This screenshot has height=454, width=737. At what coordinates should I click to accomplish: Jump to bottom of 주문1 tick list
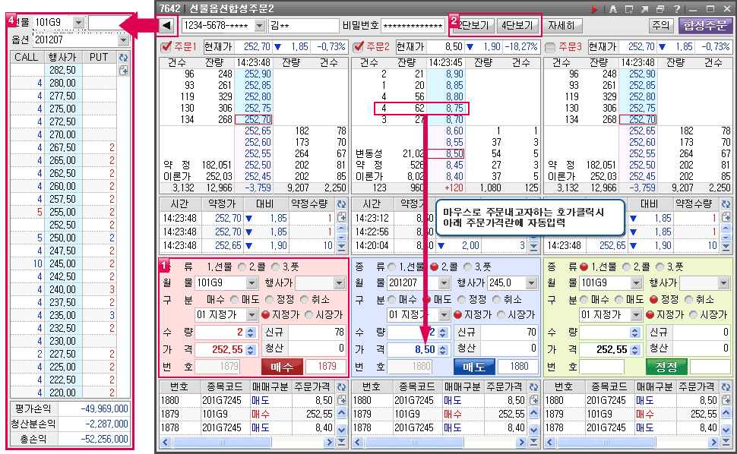pos(342,247)
